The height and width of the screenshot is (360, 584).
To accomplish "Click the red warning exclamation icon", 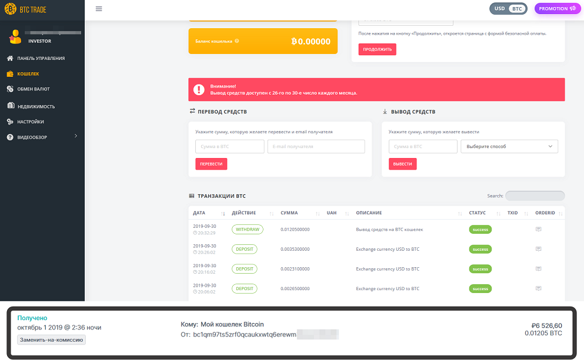I will [x=199, y=89].
